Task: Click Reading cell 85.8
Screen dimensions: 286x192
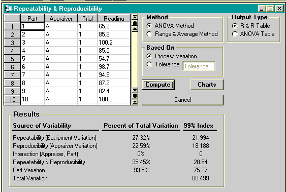Action: pos(114,34)
